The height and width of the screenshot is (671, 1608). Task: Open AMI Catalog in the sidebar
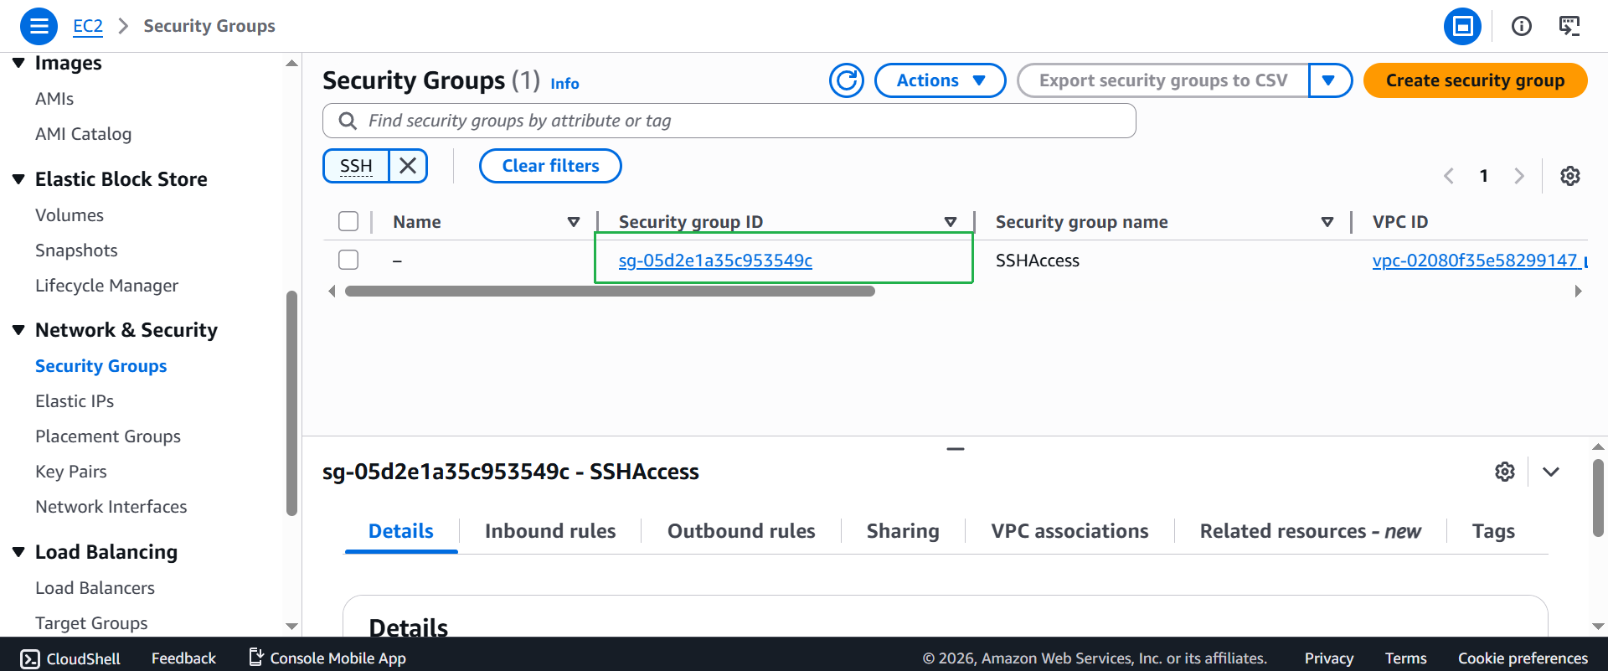83,134
